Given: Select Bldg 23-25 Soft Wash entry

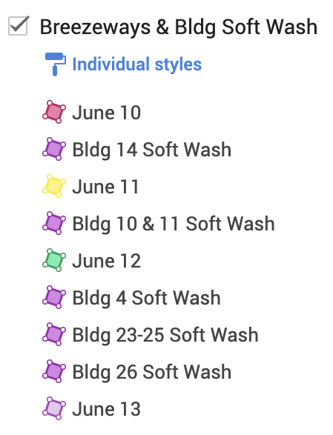Looking at the screenshot, I should tap(165, 335).
